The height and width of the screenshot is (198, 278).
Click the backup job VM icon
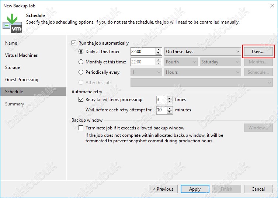click(x=12, y=23)
